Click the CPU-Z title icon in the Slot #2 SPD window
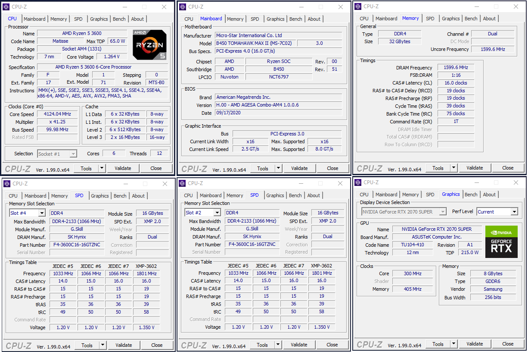The width and height of the screenshot is (528, 352). [182, 183]
